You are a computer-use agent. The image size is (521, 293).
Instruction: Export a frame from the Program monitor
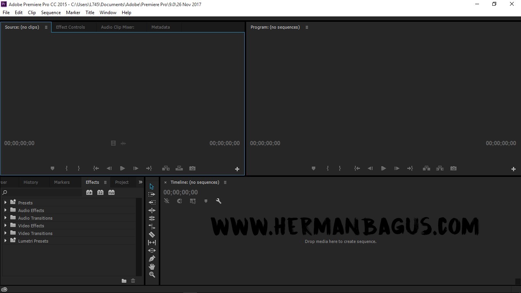coord(453,168)
